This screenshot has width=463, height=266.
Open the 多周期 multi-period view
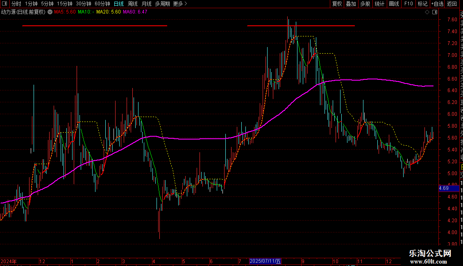(x=162, y=4)
